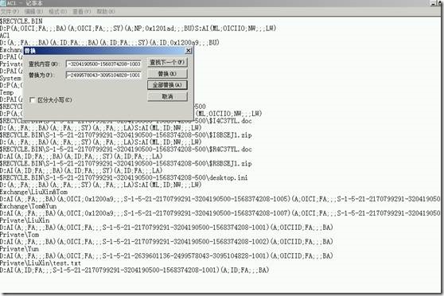Click the 替换(R) button
The height and width of the screenshot is (296, 444).
click(167, 74)
